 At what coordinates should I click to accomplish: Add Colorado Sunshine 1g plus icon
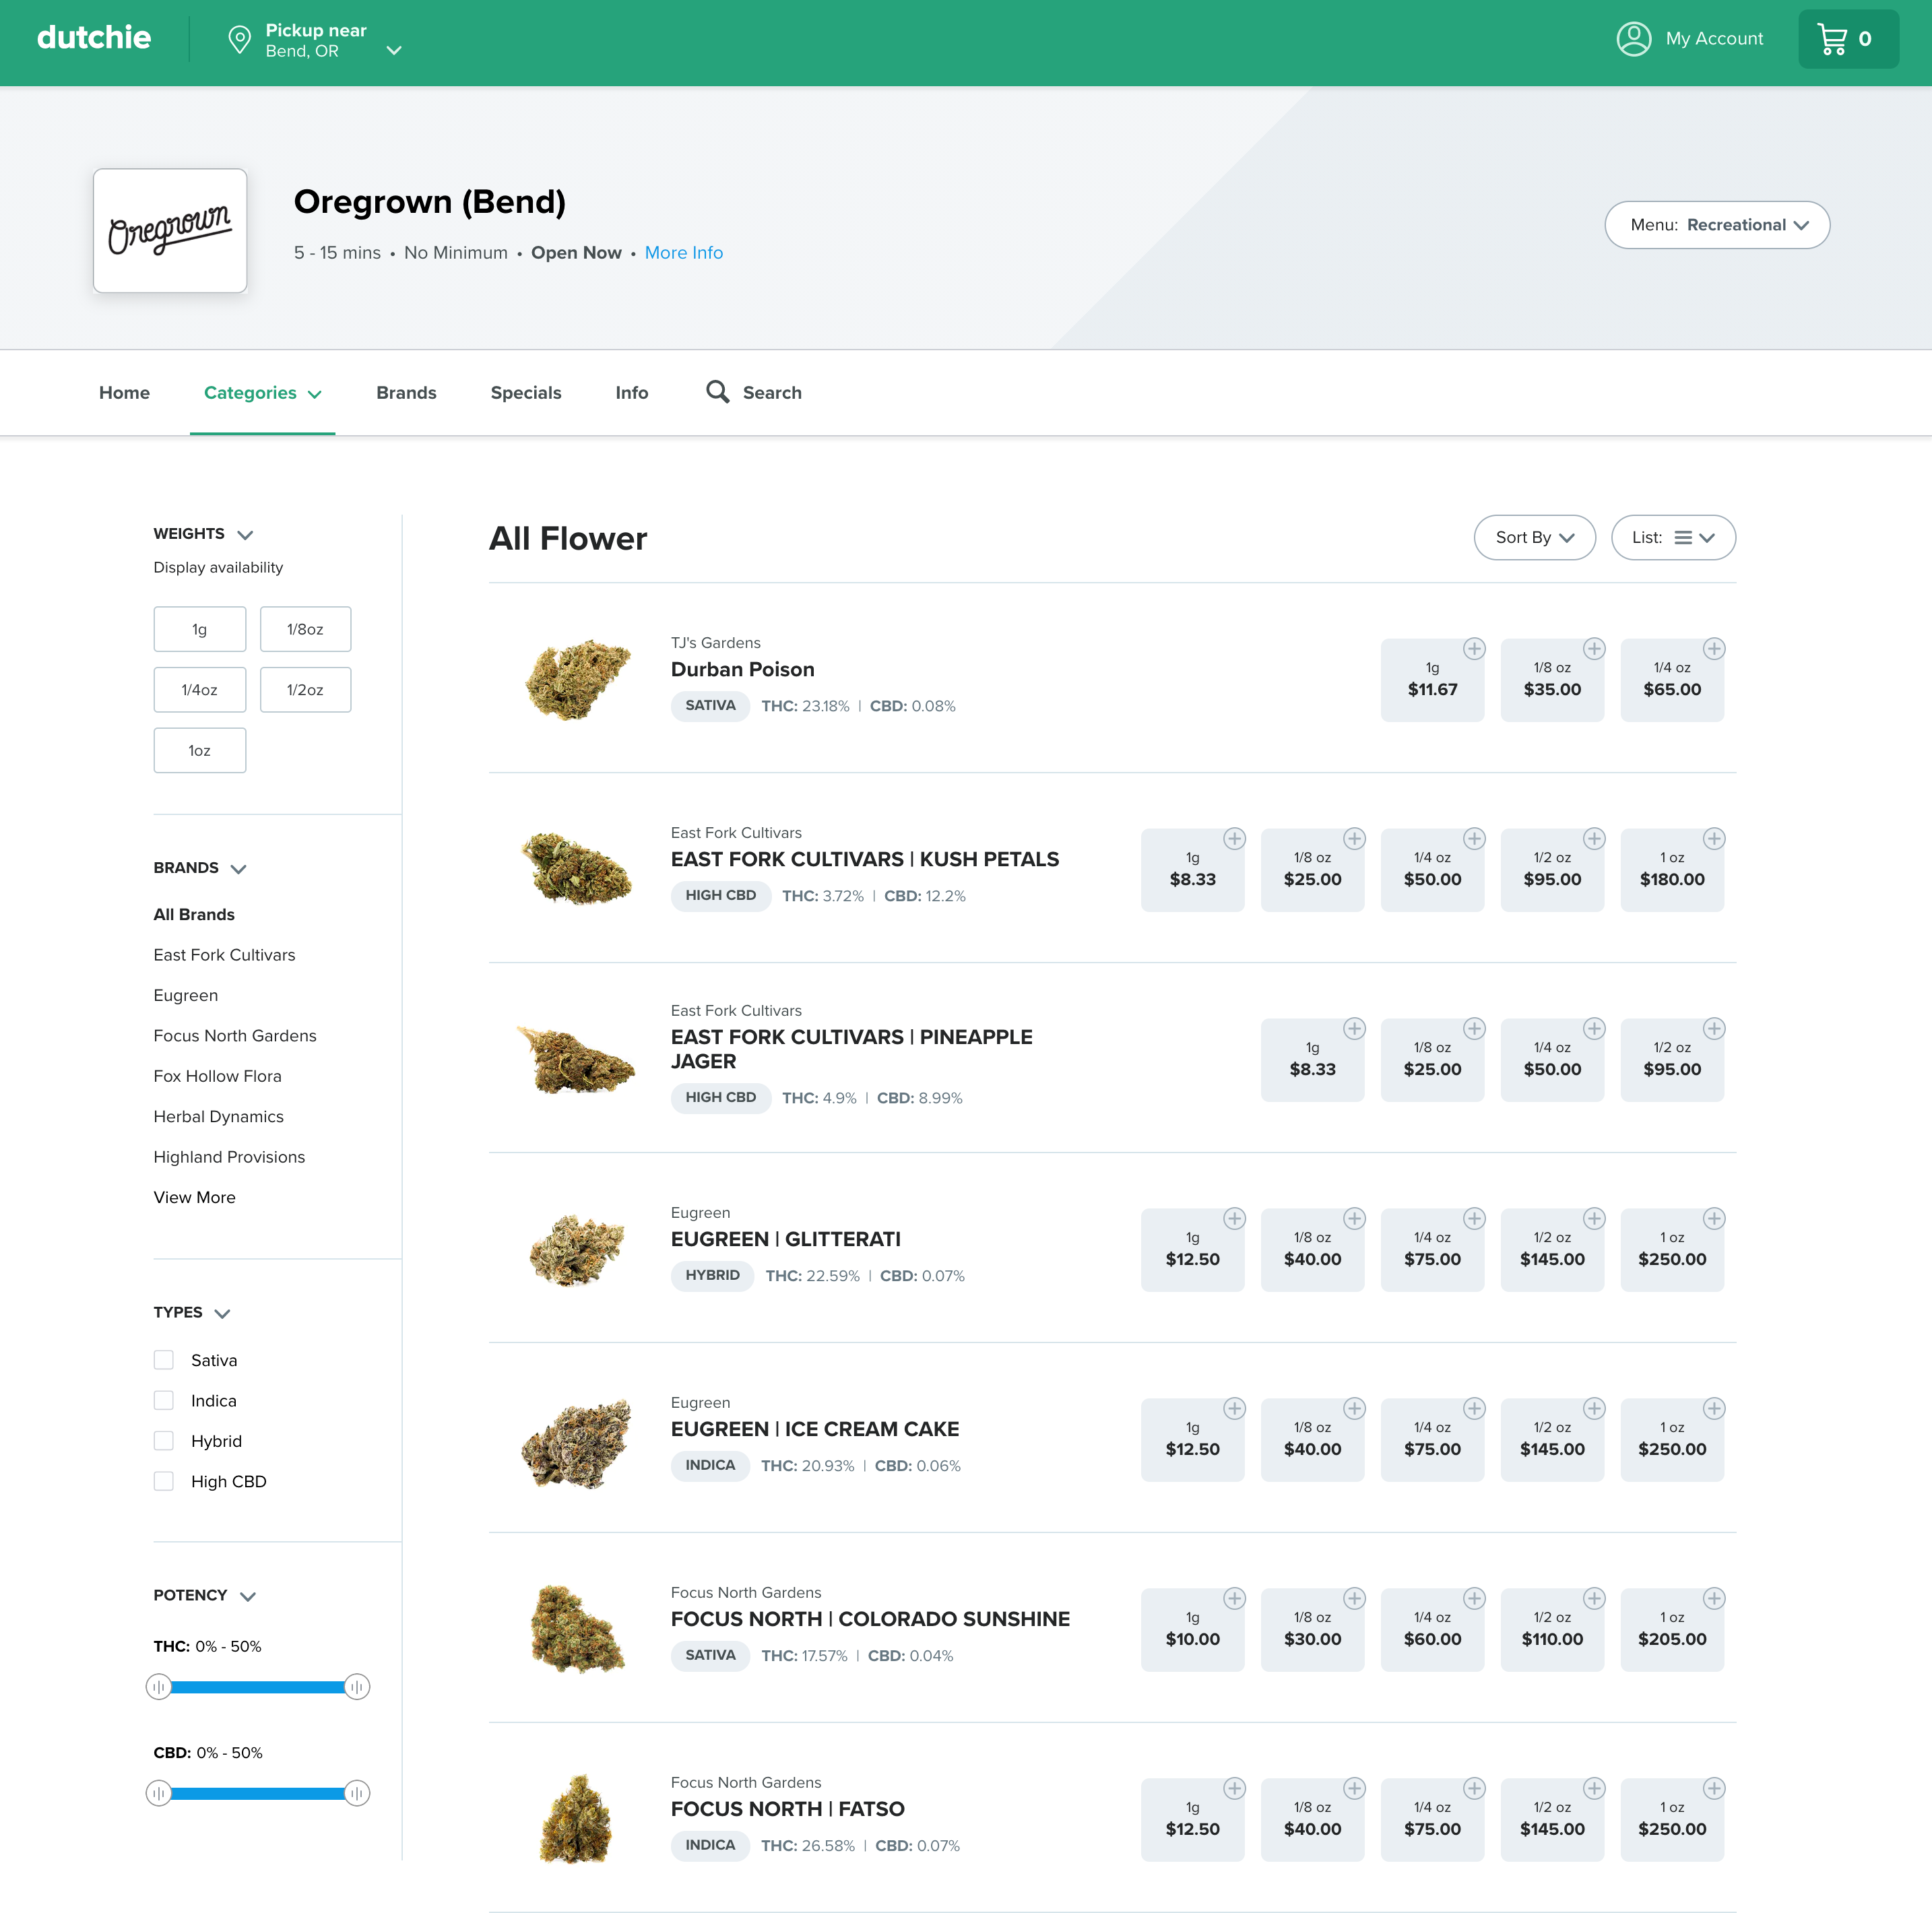pyautogui.click(x=1234, y=1598)
